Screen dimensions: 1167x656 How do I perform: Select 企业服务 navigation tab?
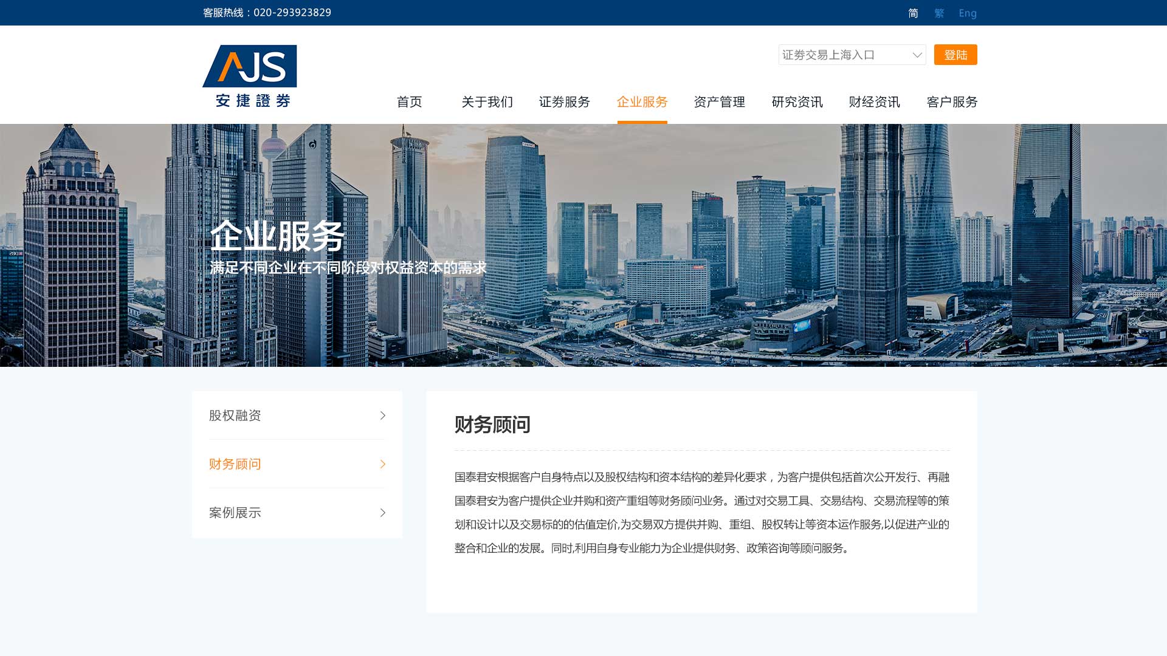[642, 102]
